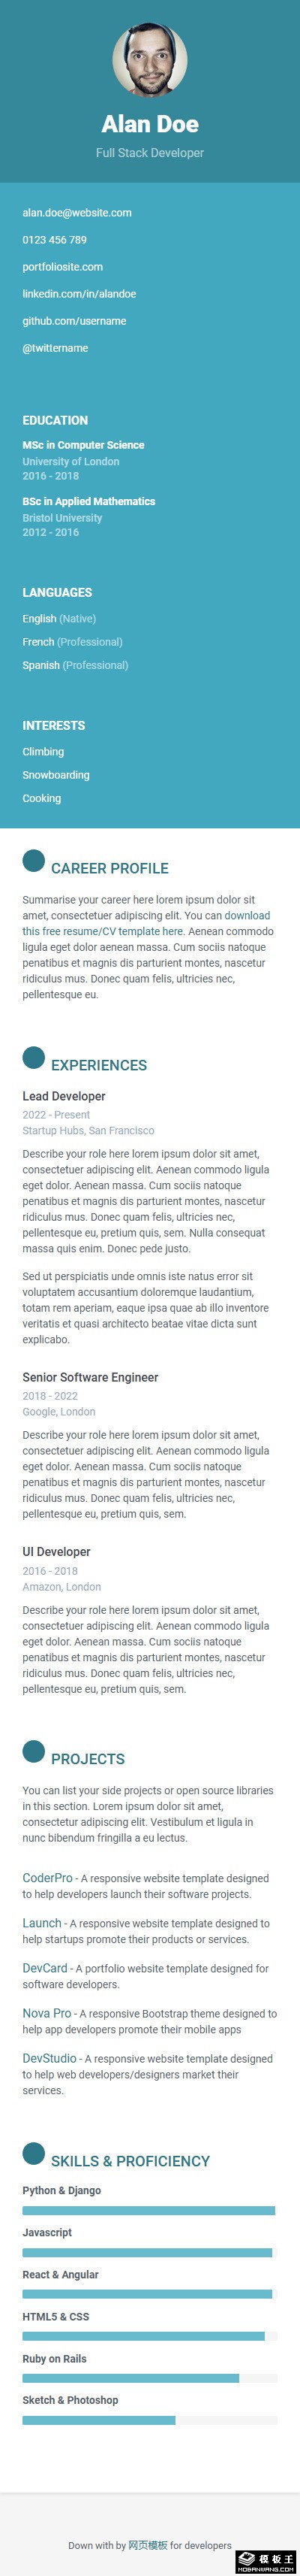
Task: Click the Projects section circle icon
Action: [x=34, y=1751]
